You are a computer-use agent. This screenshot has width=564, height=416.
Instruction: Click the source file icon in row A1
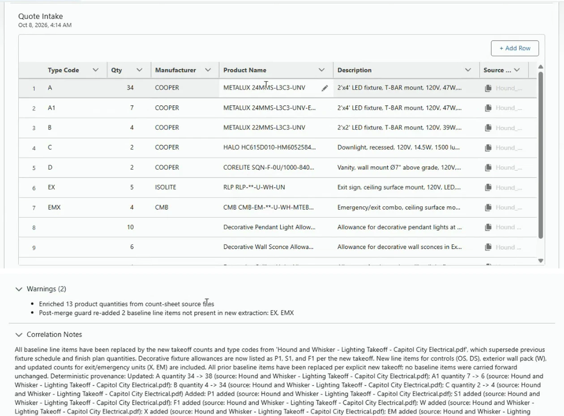pos(488,108)
